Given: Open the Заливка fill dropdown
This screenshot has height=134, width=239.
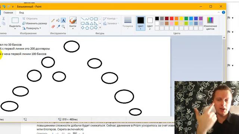Looking at the screenshot, I should click(x=111, y=23).
